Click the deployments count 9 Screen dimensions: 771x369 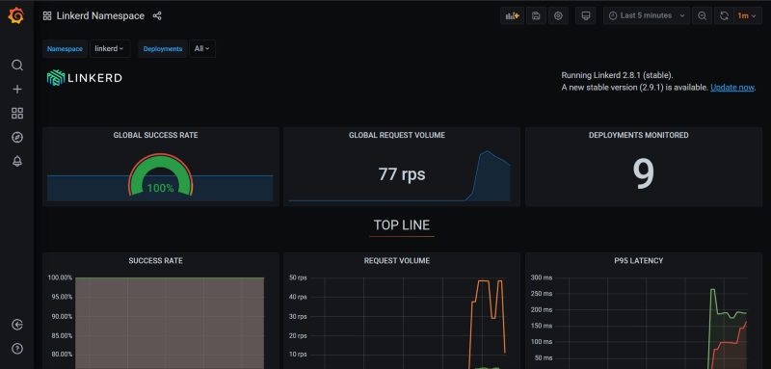click(x=643, y=174)
